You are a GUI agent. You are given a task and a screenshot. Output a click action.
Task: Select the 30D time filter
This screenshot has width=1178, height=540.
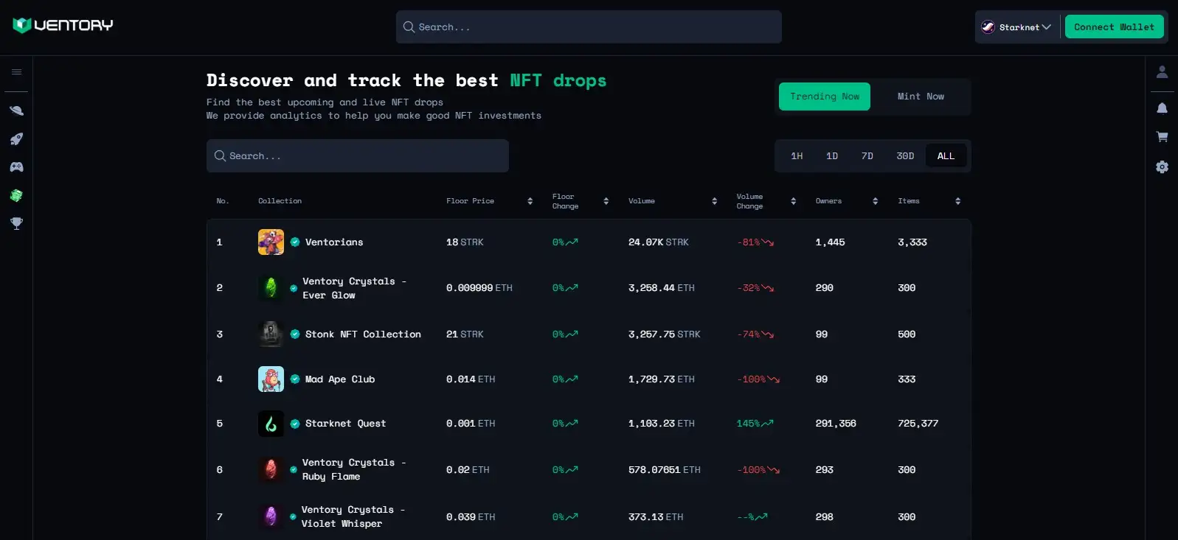[x=904, y=156]
